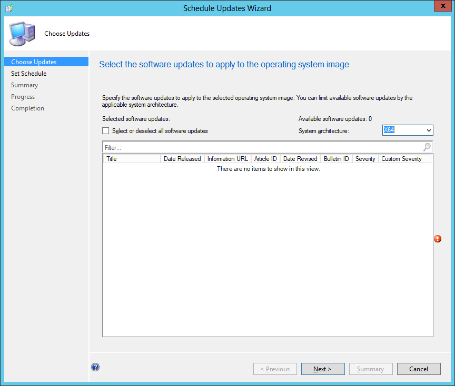Select Progress step in left pane
455x386 pixels.
(x=23, y=97)
